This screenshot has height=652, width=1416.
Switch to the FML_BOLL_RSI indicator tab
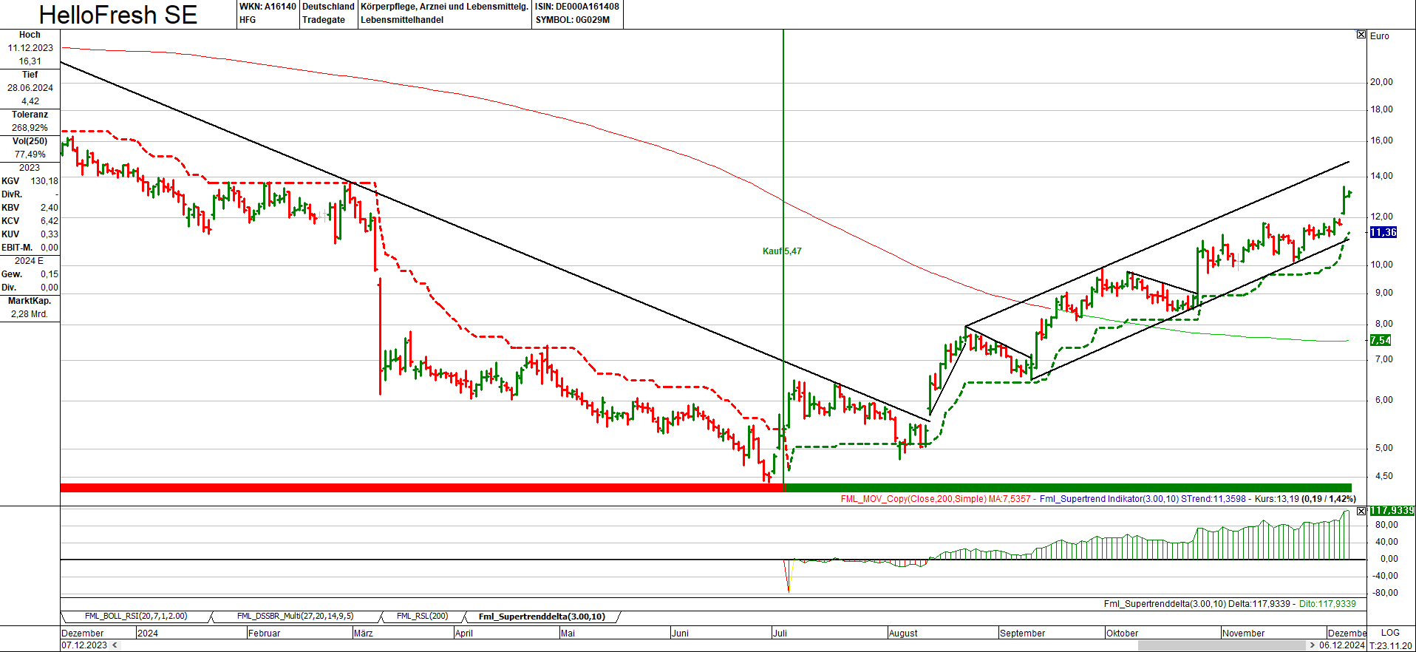coord(135,617)
